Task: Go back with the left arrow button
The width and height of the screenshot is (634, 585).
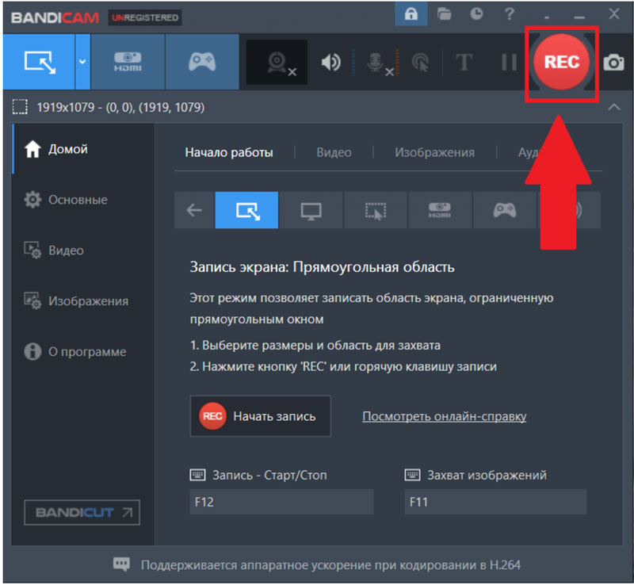Action: point(194,210)
